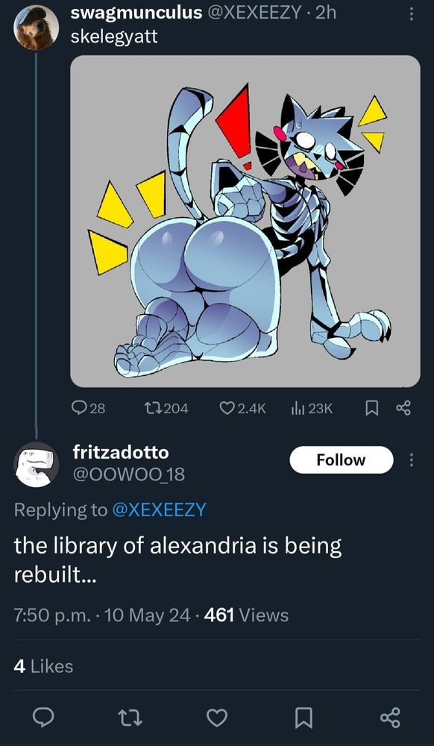Image resolution: width=434 pixels, height=746 pixels.
Task: Share the swagmunculus post
Action: pyautogui.click(x=403, y=408)
